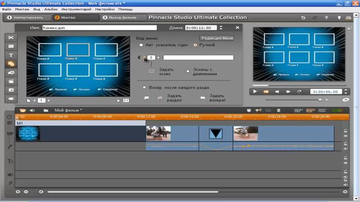This screenshot has height=202, width=360.
Task: Click the DVD disc icon under preview
Action: point(345,100)
